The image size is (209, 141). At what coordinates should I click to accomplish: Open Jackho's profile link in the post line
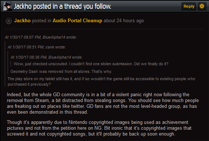(23, 20)
